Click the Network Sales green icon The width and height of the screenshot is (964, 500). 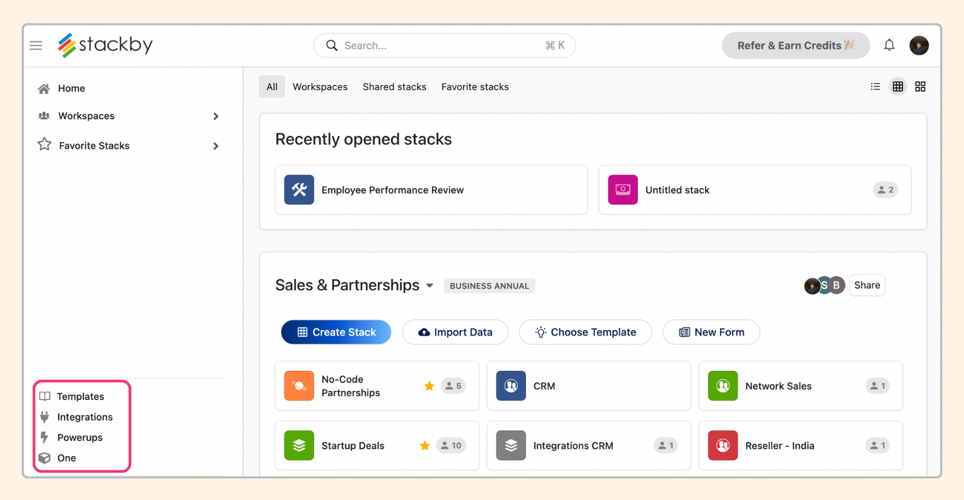(723, 386)
